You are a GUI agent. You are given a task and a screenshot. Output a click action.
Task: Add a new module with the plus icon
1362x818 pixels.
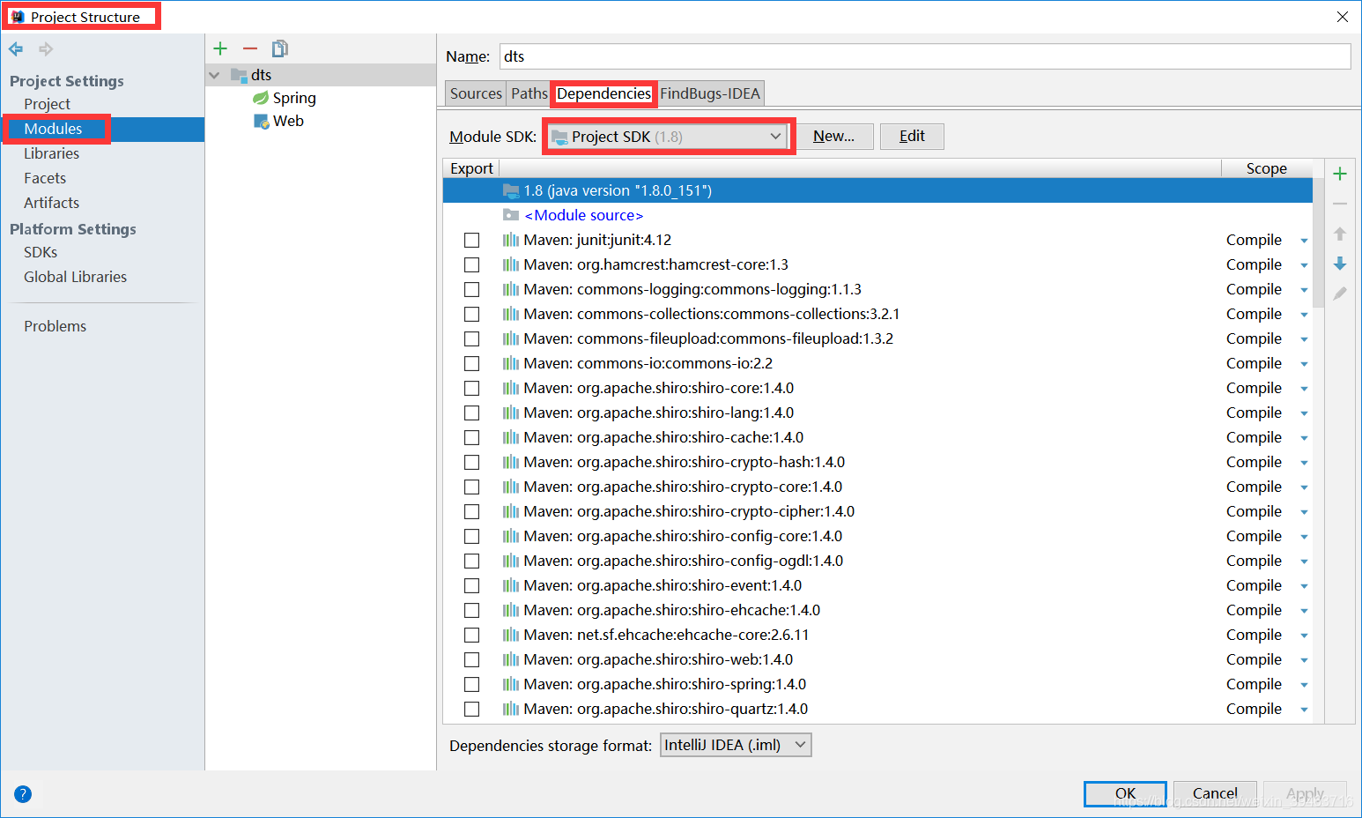[220, 48]
